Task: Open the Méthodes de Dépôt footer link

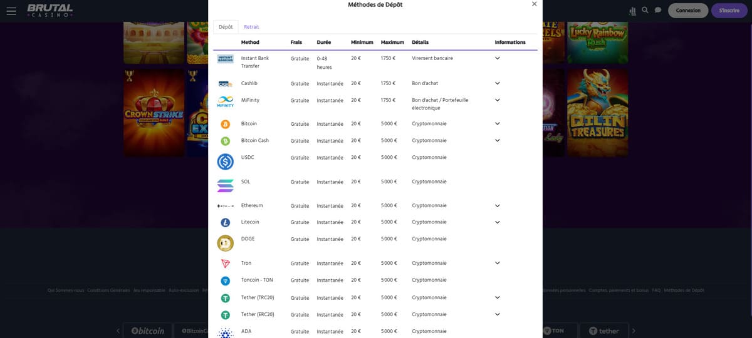Action: click(x=684, y=290)
